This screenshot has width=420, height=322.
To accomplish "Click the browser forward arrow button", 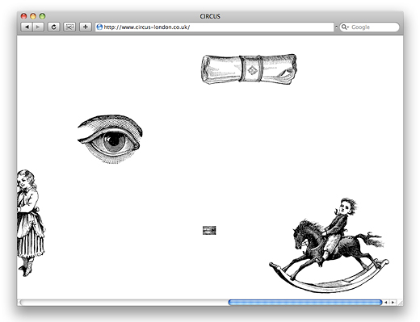I will tap(38, 27).
